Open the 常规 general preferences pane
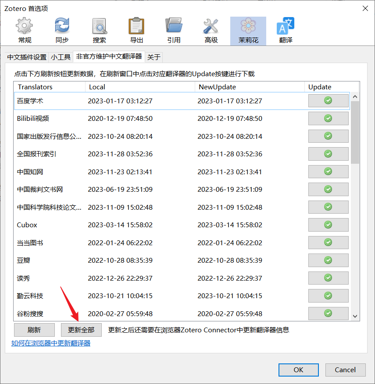375x384 pixels. (25, 31)
